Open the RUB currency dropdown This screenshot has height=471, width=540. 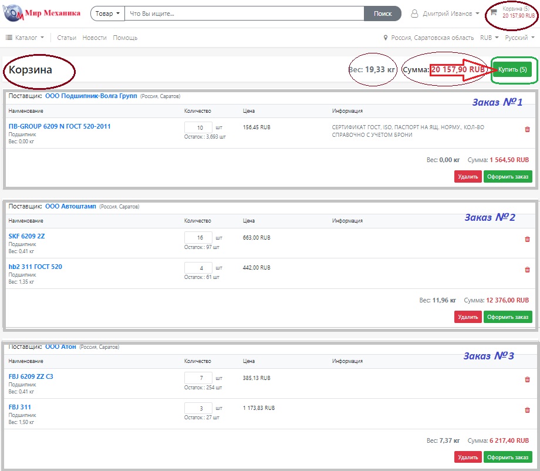(489, 38)
